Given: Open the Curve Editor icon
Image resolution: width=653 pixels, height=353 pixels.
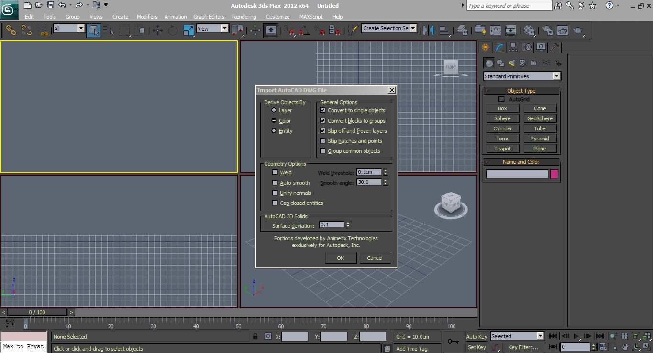Looking at the screenshot, I should point(495,31).
